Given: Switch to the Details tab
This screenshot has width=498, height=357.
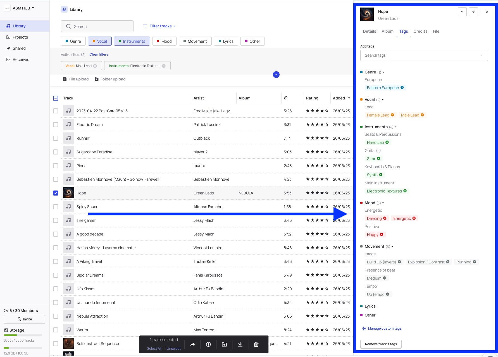Looking at the screenshot, I should [370, 31].
